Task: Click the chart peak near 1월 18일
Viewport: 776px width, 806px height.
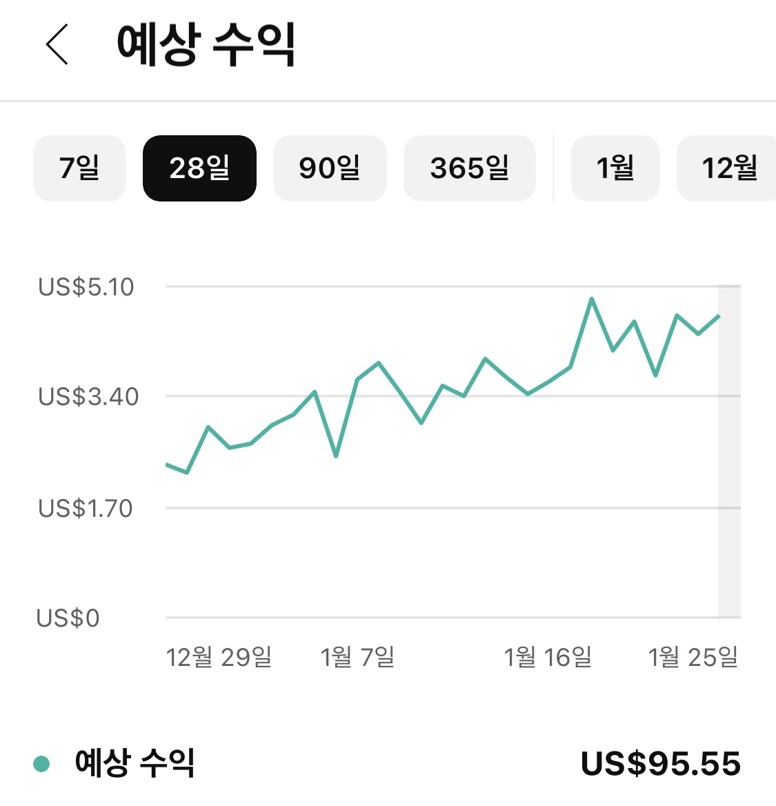Action: [x=592, y=299]
